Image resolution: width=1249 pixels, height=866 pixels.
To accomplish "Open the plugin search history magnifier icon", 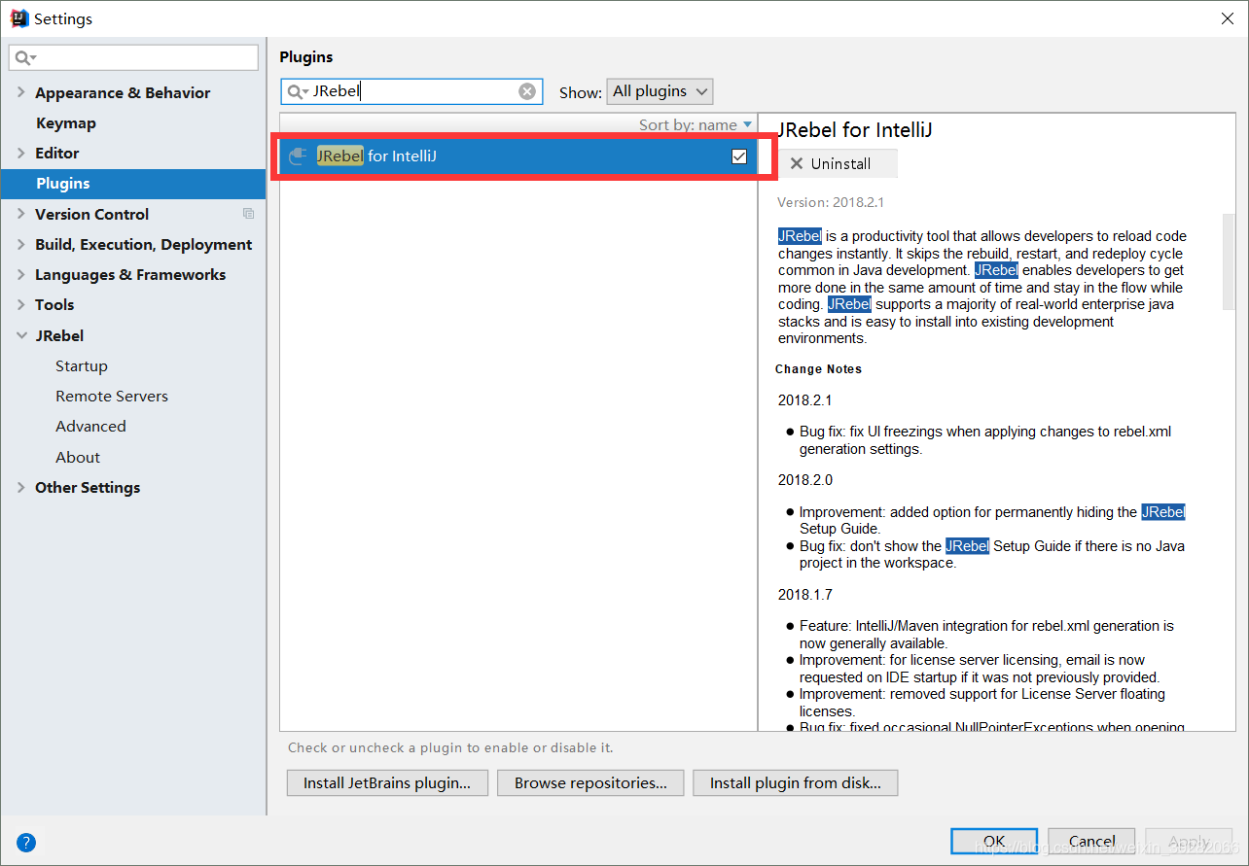I will [x=297, y=91].
